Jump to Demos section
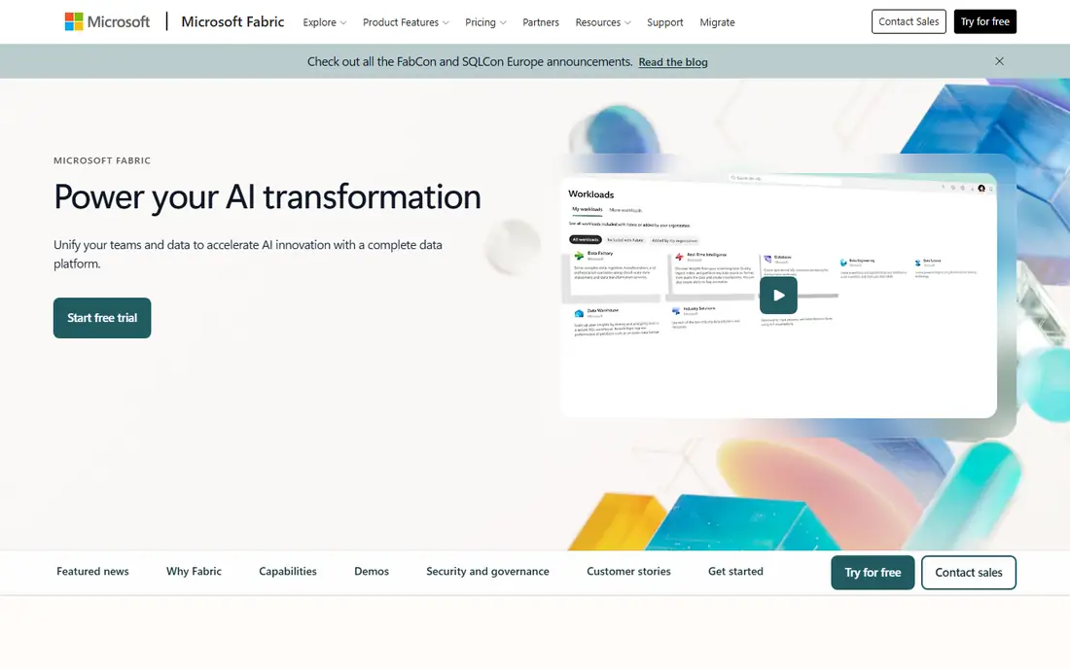 [x=372, y=572]
